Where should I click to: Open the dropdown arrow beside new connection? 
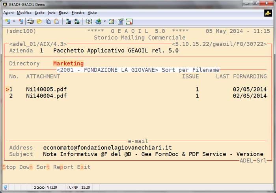(14, 21)
